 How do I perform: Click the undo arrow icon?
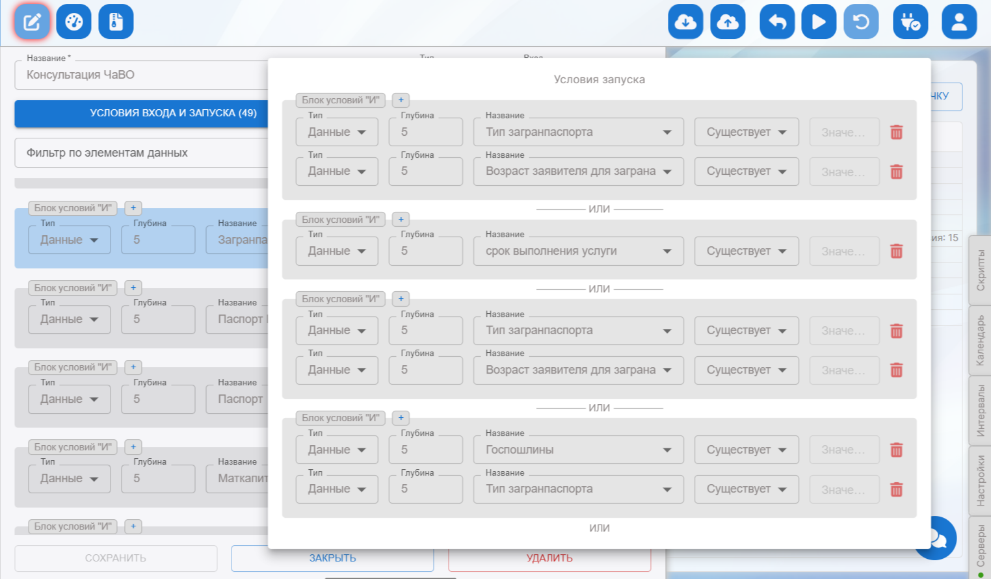coord(777,22)
